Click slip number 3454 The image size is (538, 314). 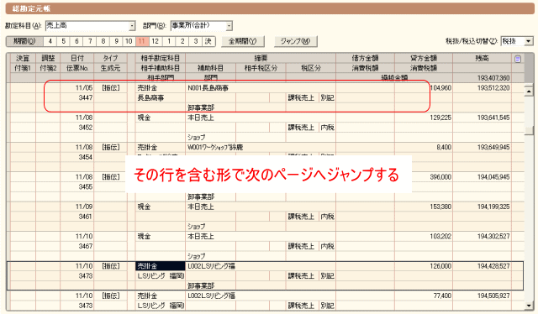[x=86, y=157]
